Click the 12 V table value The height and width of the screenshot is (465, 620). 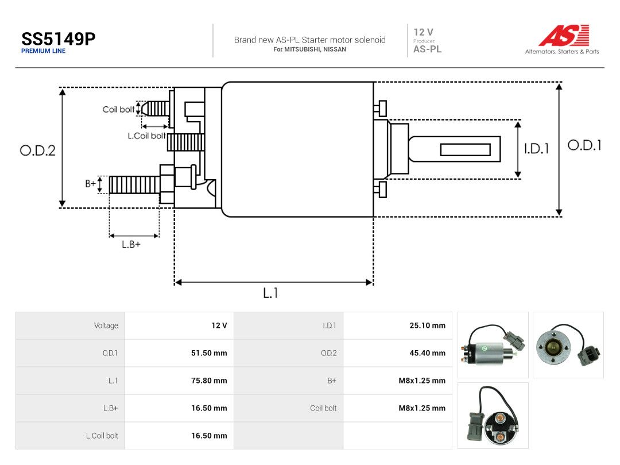(x=219, y=325)
